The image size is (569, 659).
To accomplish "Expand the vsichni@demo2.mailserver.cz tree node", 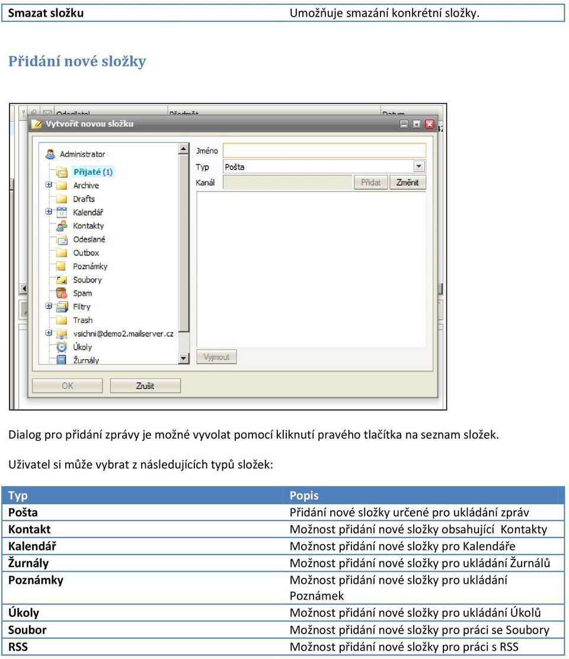I will coord(49,333).
